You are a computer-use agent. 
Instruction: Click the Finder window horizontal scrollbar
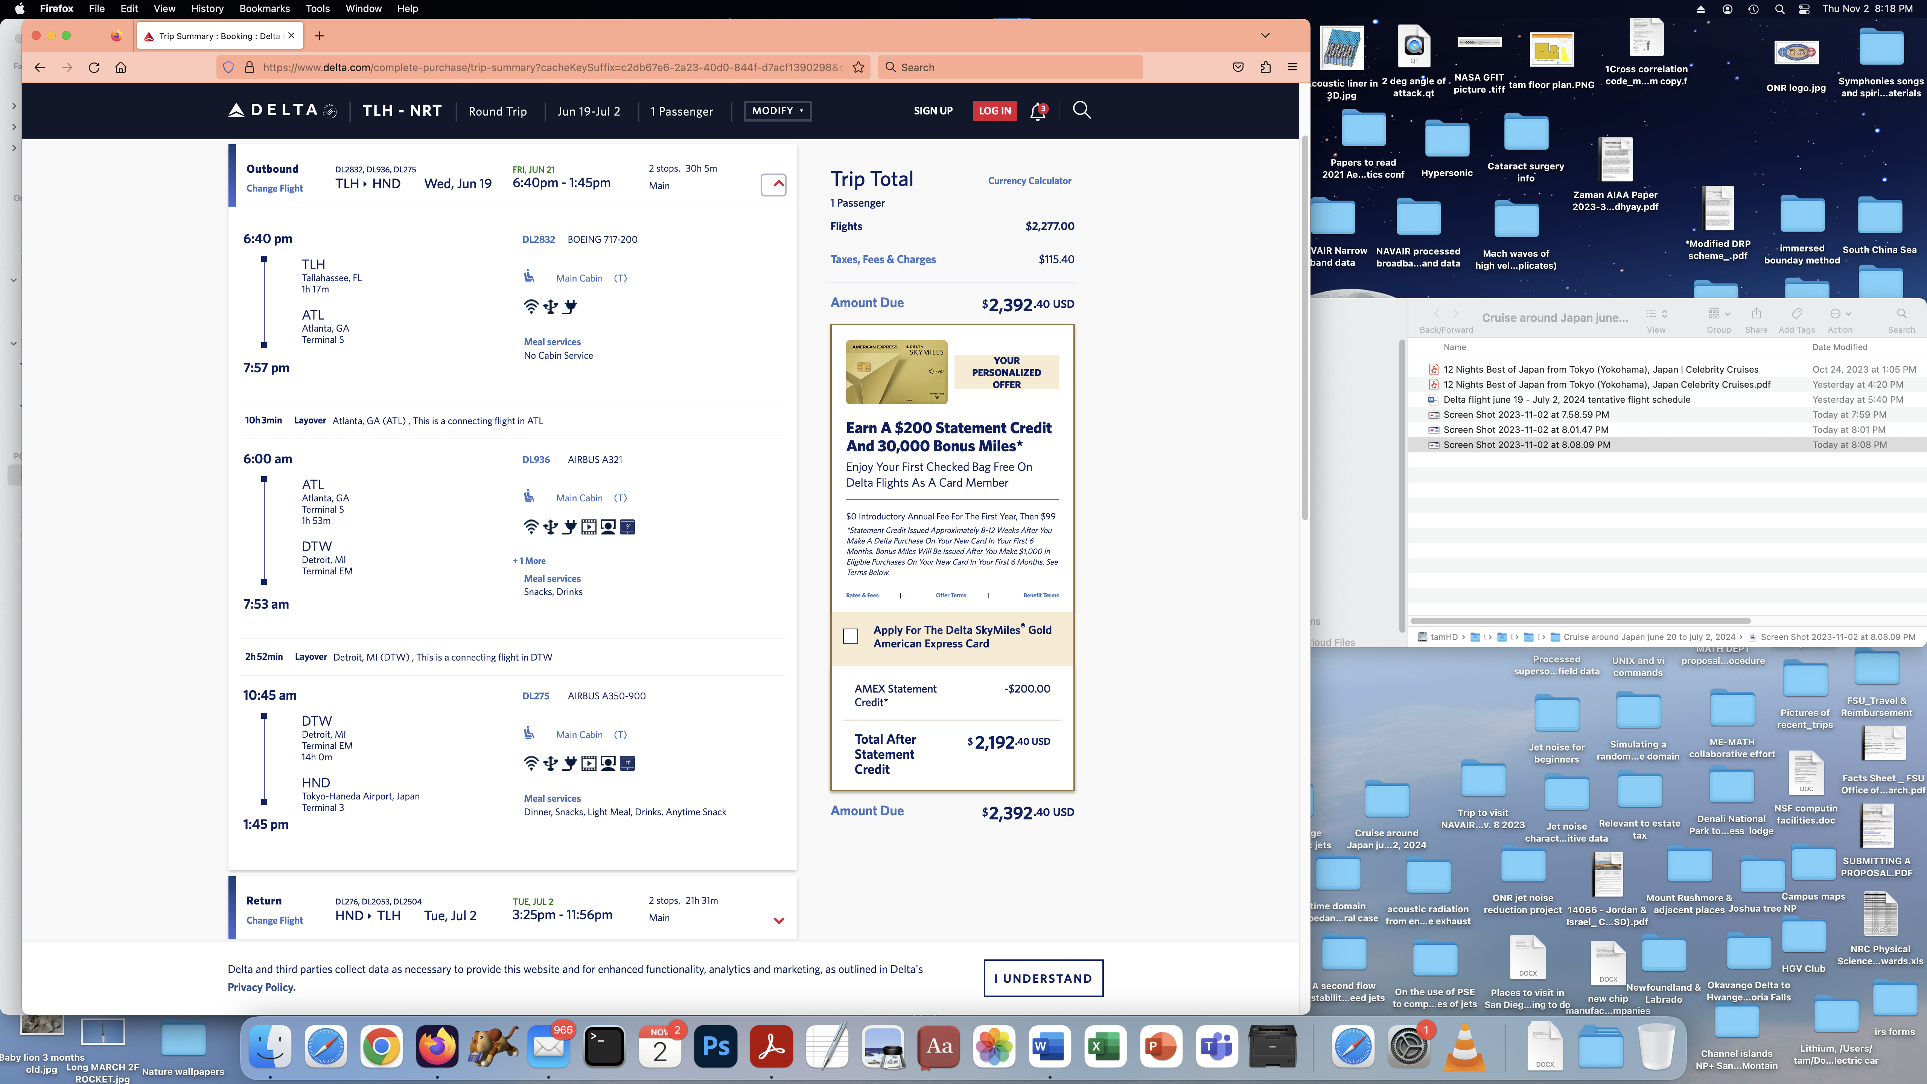coord(1580,621)
